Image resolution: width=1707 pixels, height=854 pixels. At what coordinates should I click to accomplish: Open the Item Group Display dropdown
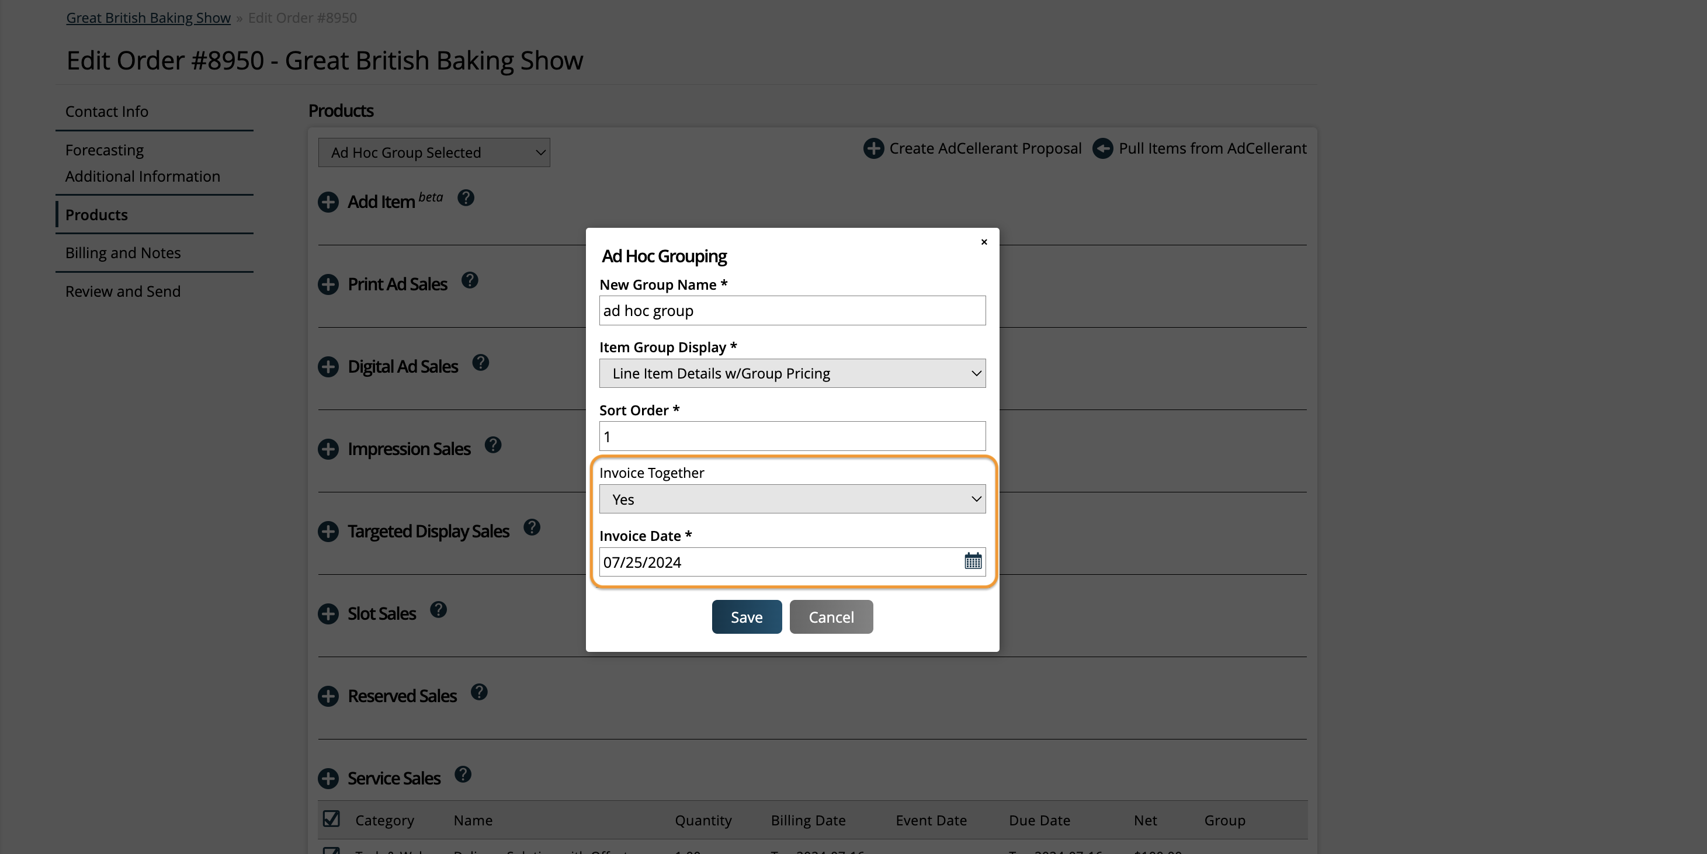coord(792,373)
